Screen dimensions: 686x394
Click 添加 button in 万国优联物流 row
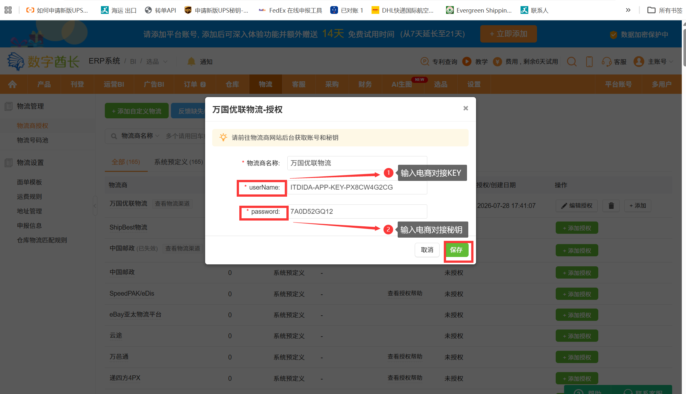pyautogui.click(x=638, y=205)
